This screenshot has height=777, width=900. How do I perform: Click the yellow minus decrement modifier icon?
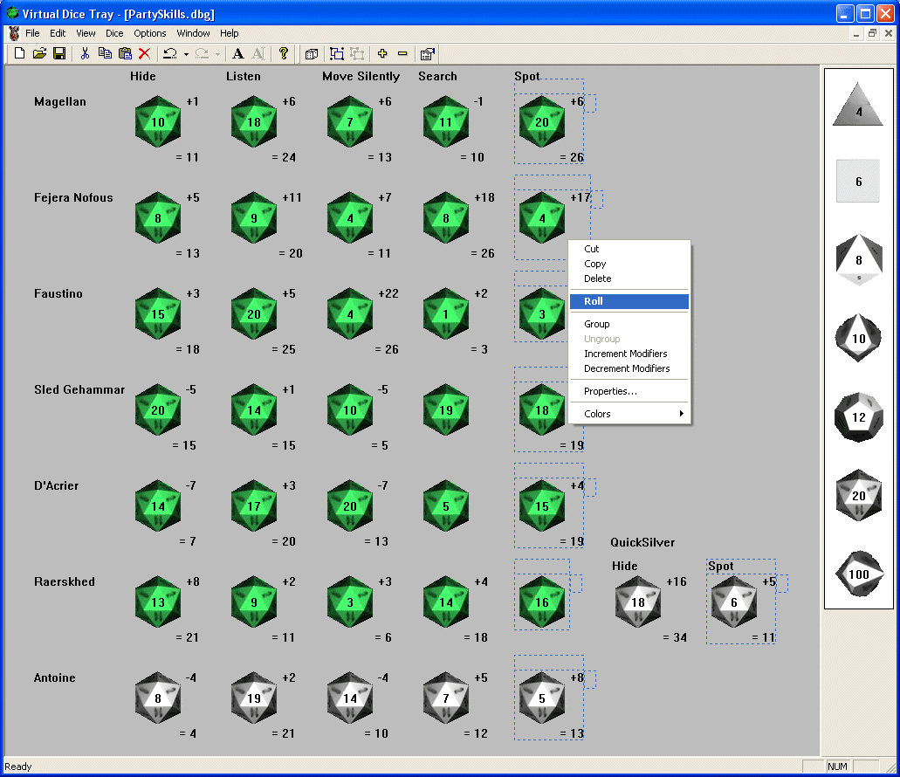click(402, 53)
